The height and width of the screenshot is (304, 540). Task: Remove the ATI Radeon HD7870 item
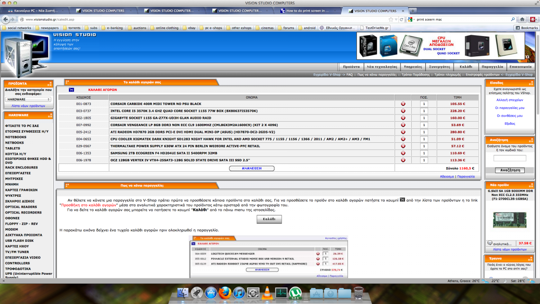[403, 132]
